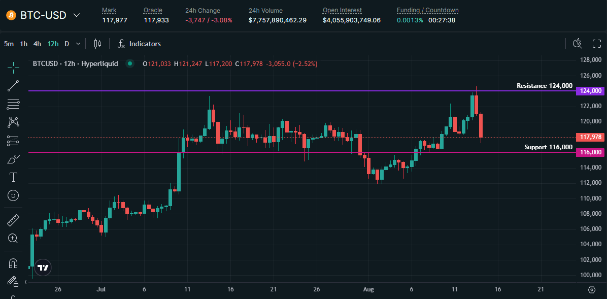
Task: Activate the zoom in tool
Action: coord(13,238)
